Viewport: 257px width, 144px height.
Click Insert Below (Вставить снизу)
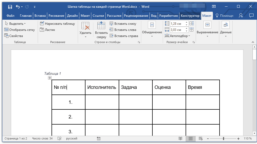[123, 24]
